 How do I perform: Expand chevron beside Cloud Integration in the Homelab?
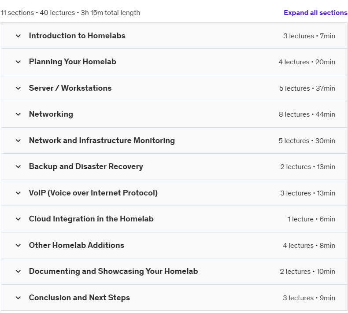(x=18, y=219)
